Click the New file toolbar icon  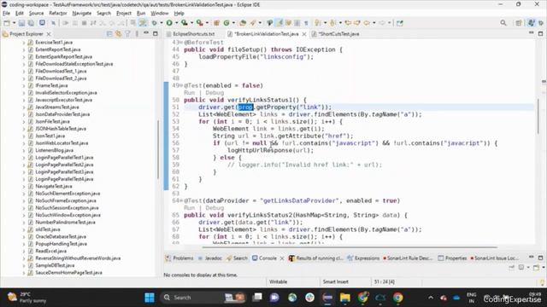(x=7, y=23)
